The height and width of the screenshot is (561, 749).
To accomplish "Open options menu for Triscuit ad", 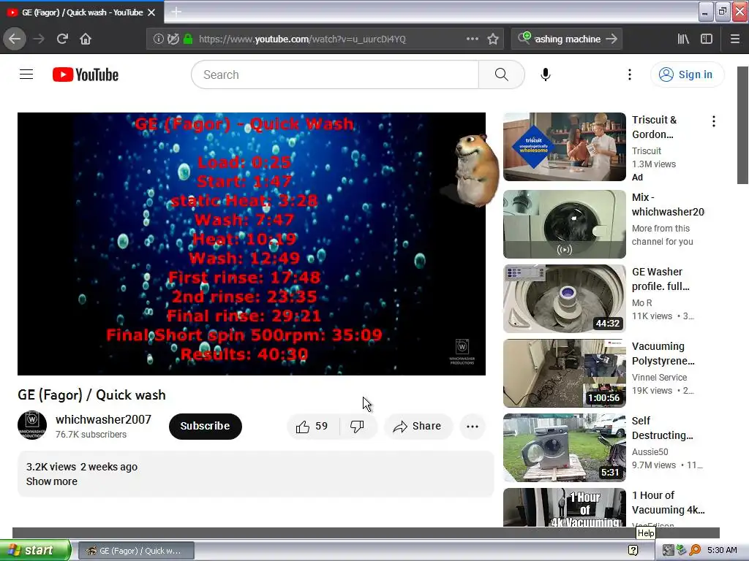I will point(714,121).
